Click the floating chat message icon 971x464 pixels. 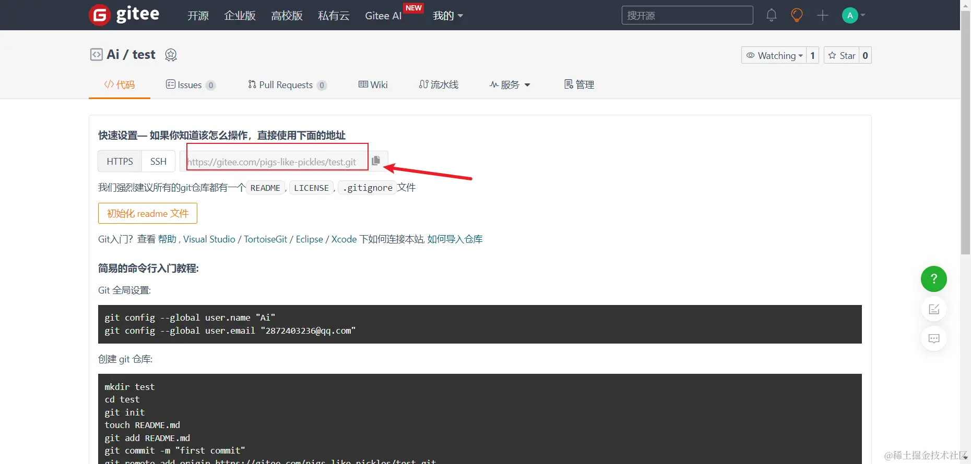pos(934,339)
